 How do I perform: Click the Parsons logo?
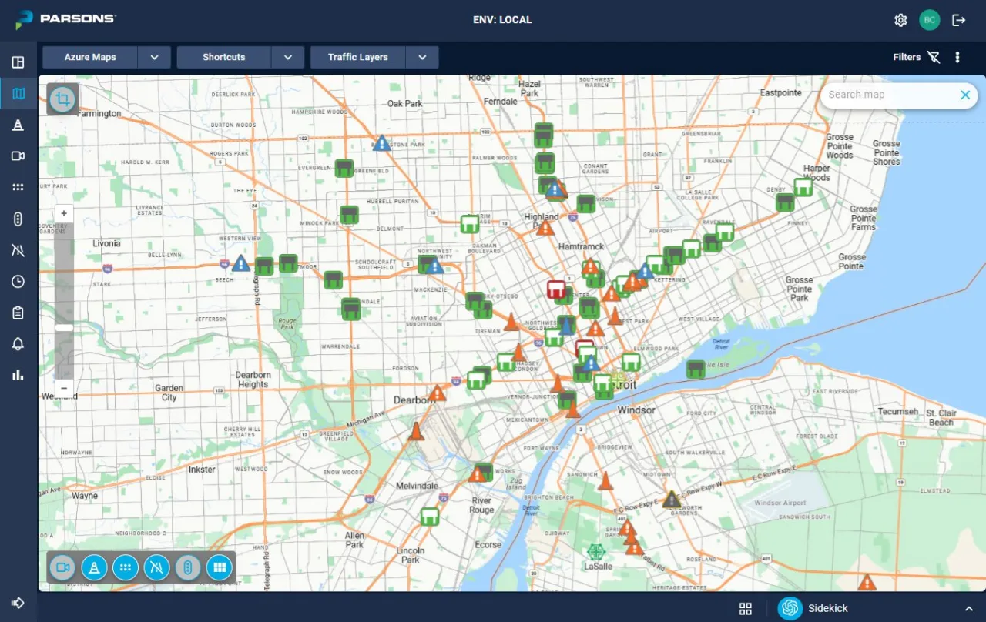pyautogui.click(x=66, y=19)
